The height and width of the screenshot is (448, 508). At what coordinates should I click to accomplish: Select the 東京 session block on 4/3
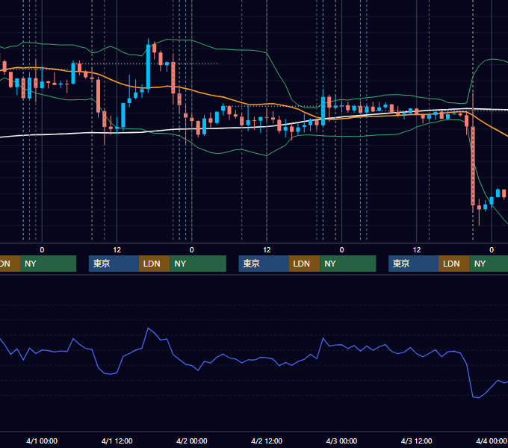pyautogui.click(x=413, y=264)
